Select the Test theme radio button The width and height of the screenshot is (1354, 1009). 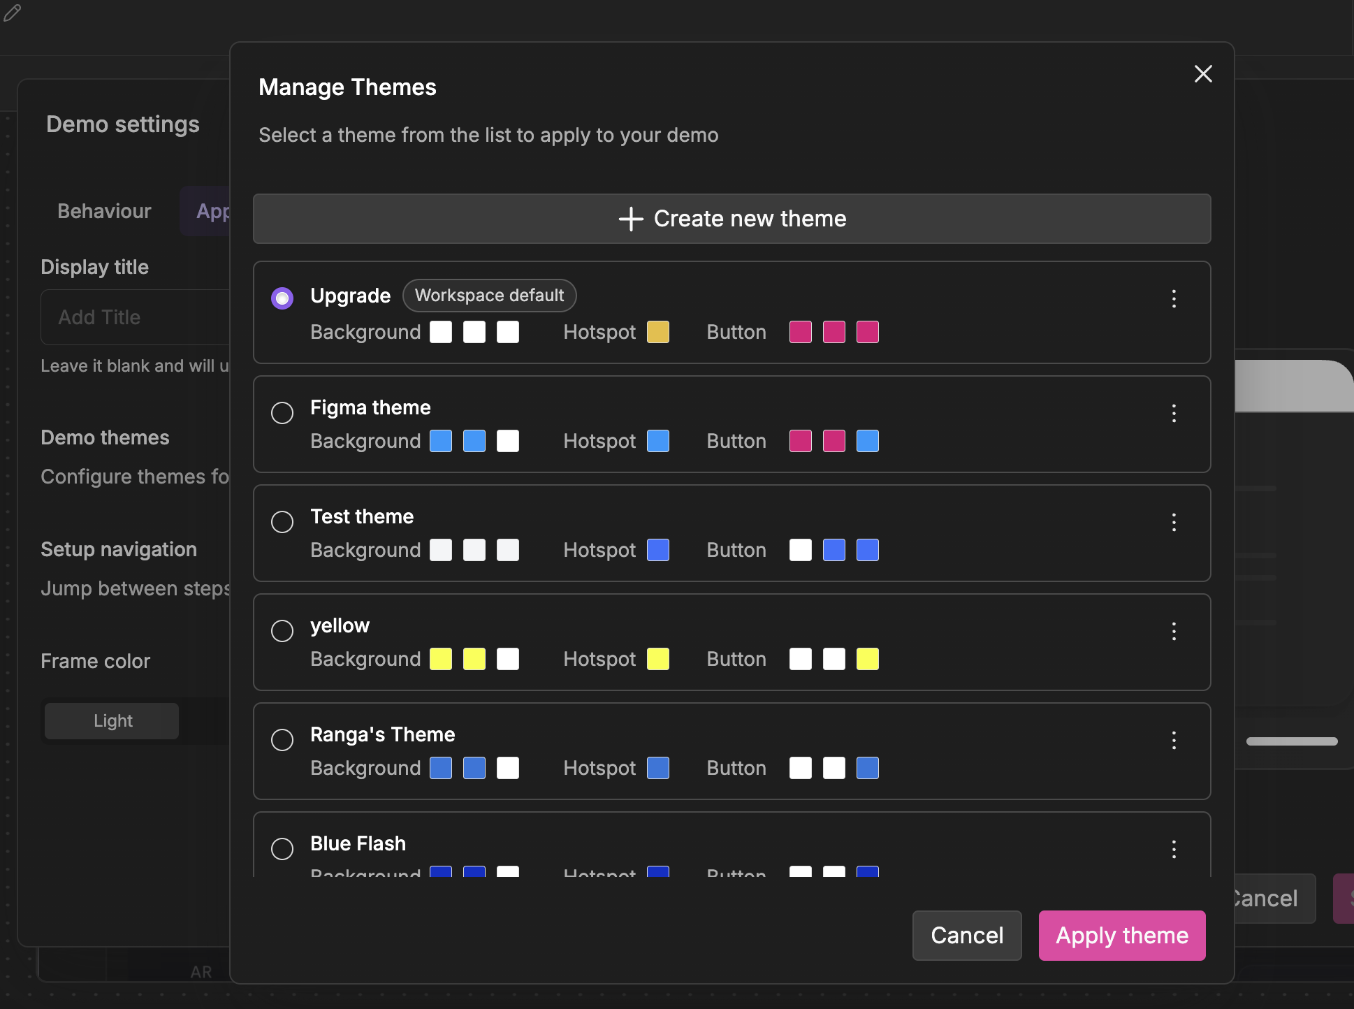pyautogui.click(x=282, y=522)
